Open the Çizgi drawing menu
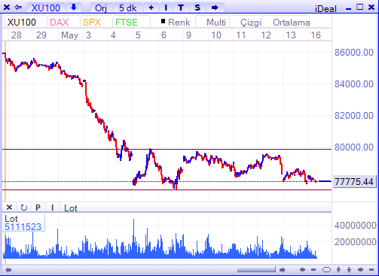379x276 pixels. (251, 23)
